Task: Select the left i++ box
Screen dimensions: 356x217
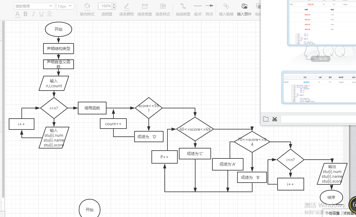Action: (21, 124)
